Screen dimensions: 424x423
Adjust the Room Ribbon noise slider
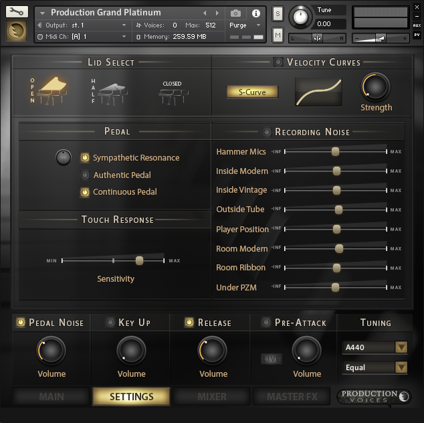click(x=336, y=268)
